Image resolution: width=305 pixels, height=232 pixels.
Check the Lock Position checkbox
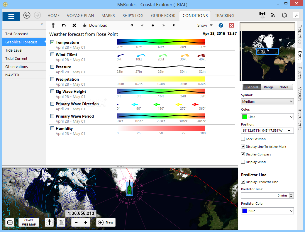click(243, 139)
